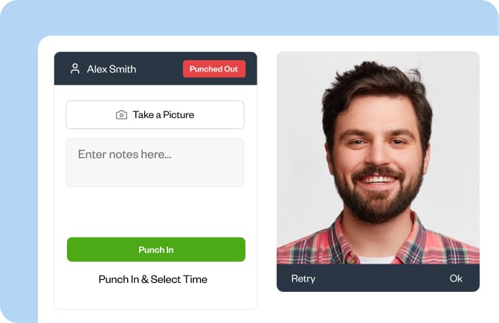
Task: Click blank lower part of notes box
Action: pos(155,174)
